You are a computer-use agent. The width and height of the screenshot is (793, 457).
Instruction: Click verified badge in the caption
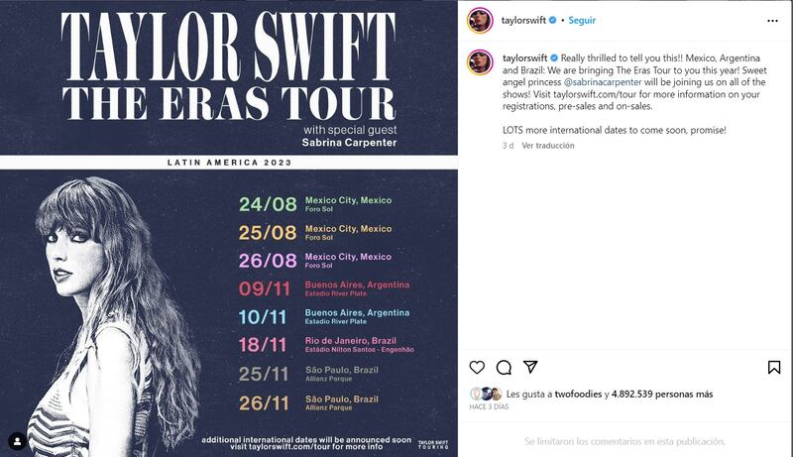[x=553, y=58]
